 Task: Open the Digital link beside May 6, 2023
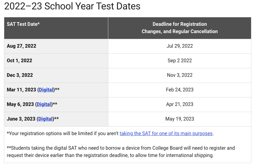(x=44, y=104)
